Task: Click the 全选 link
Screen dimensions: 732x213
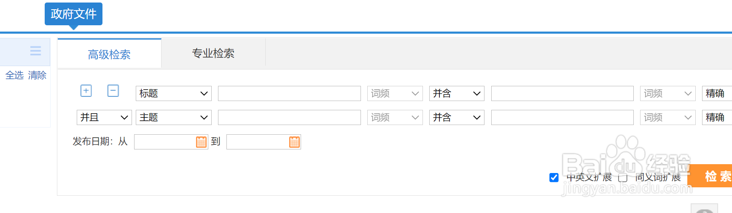Action: (14, 75)
